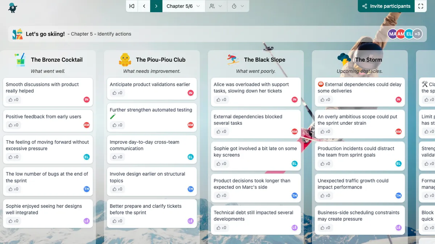
Task: Go to previous chapter arrow
Action: click(144, 6)
